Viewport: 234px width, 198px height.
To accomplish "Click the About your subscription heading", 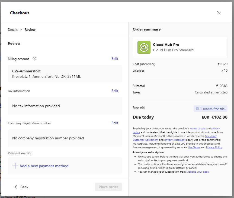I will coord(148,152).
